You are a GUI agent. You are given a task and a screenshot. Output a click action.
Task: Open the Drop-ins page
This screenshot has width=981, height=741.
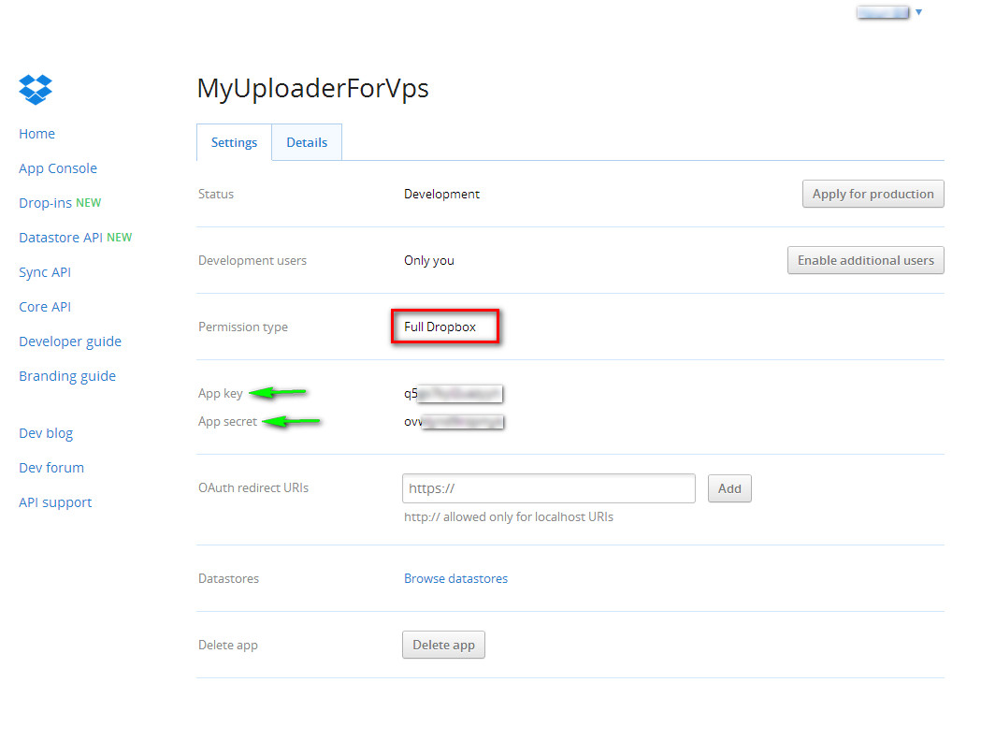45,203
